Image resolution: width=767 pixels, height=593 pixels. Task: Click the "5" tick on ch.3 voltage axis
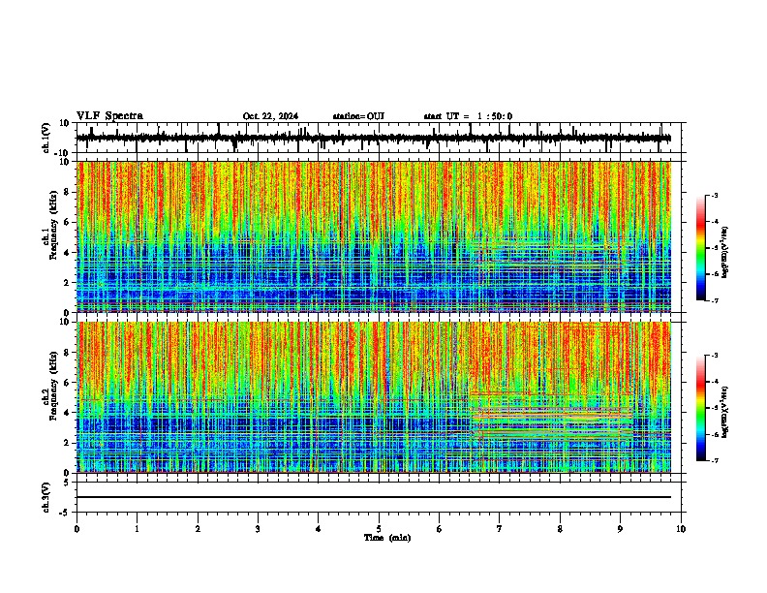[67, 483]
